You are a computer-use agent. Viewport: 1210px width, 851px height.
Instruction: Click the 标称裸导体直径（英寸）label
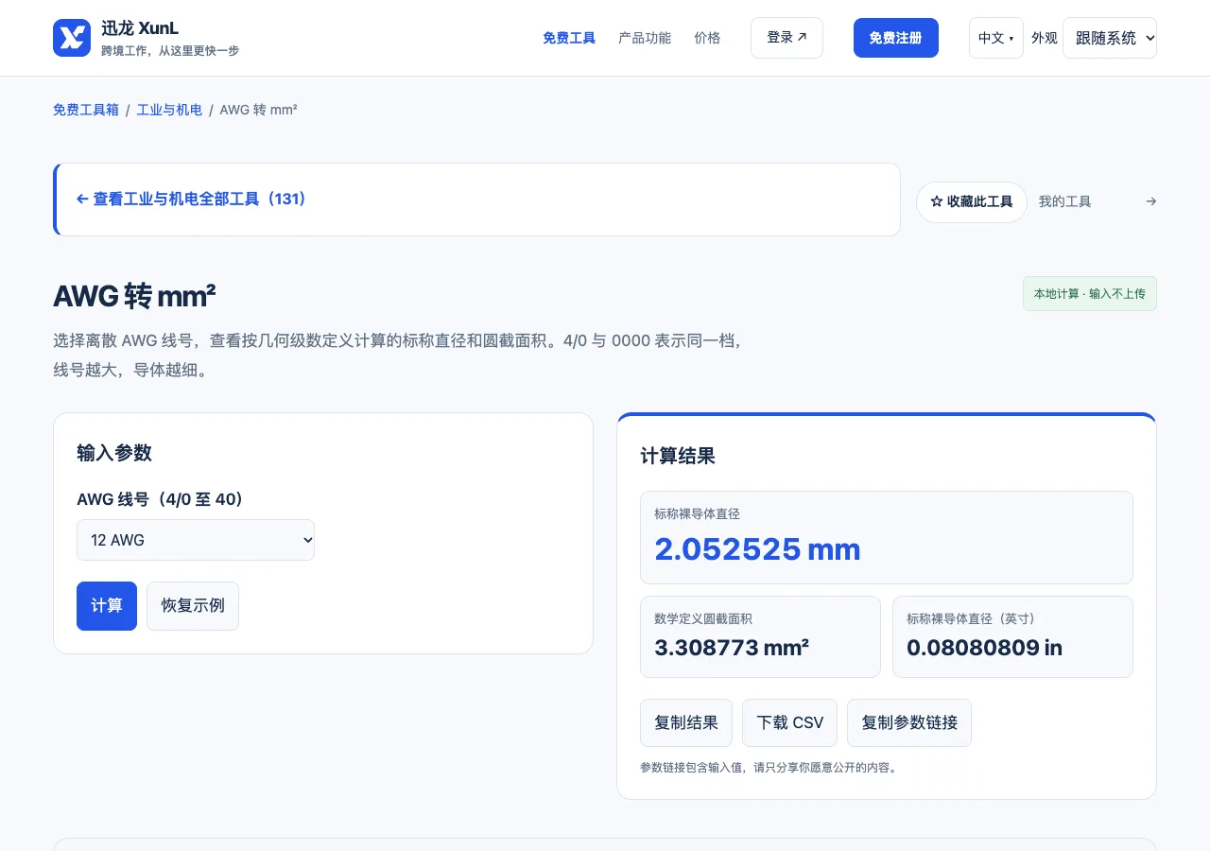point(974,619)
